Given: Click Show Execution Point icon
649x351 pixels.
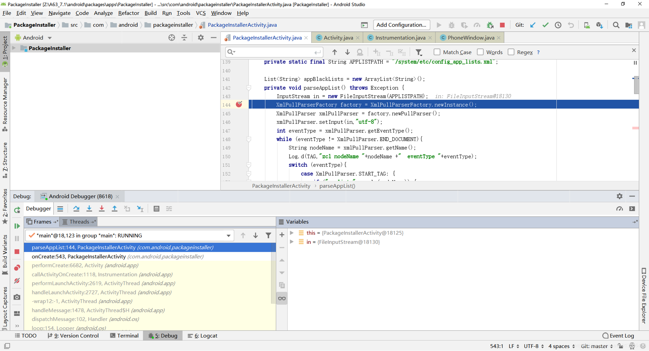Looking at the screenshot, I should (x=60, y=209).
